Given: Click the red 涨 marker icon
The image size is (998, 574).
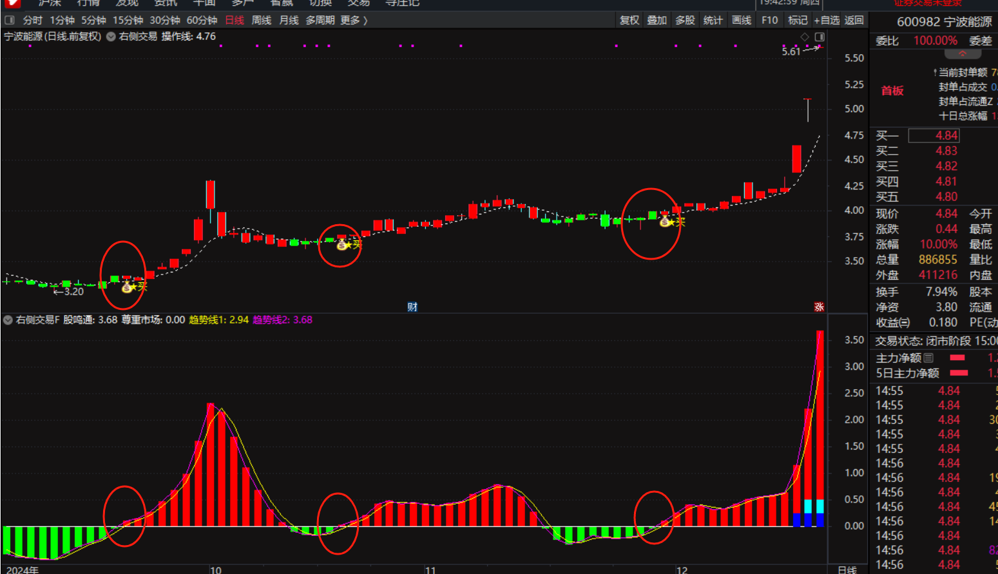Looking at the screenshot, I should click(x=819, y=307).
